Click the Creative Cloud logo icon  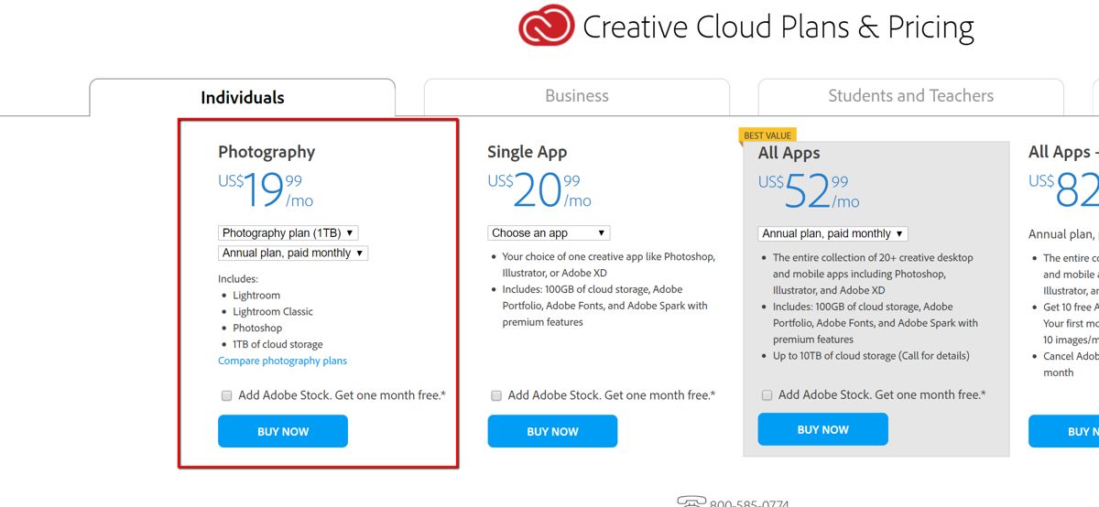(x=546, y=26)
